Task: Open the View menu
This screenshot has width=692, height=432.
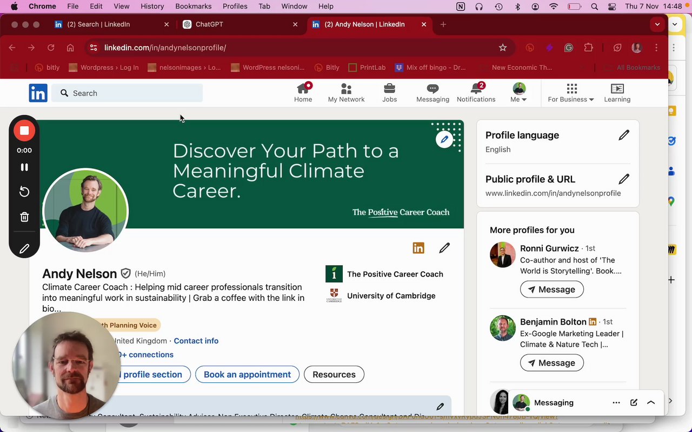Action: click(x=122, y=6)
